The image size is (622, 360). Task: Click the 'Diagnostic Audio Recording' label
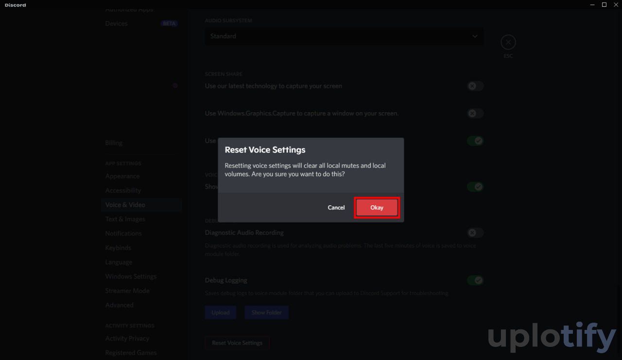(244, 233)
